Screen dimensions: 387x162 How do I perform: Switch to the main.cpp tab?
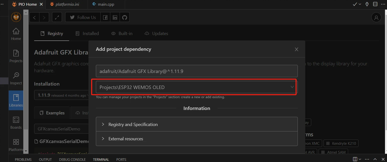(106, 5)
